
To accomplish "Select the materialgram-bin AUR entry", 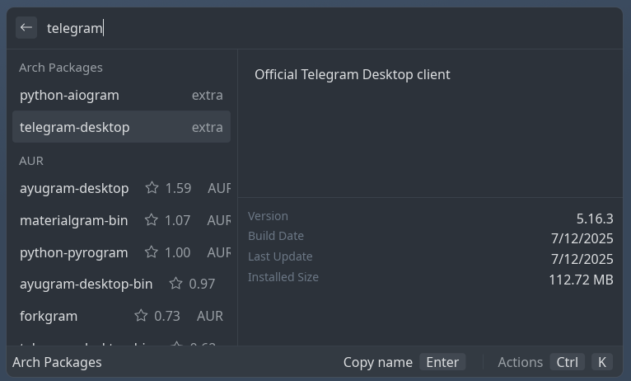I will [121, 220].
